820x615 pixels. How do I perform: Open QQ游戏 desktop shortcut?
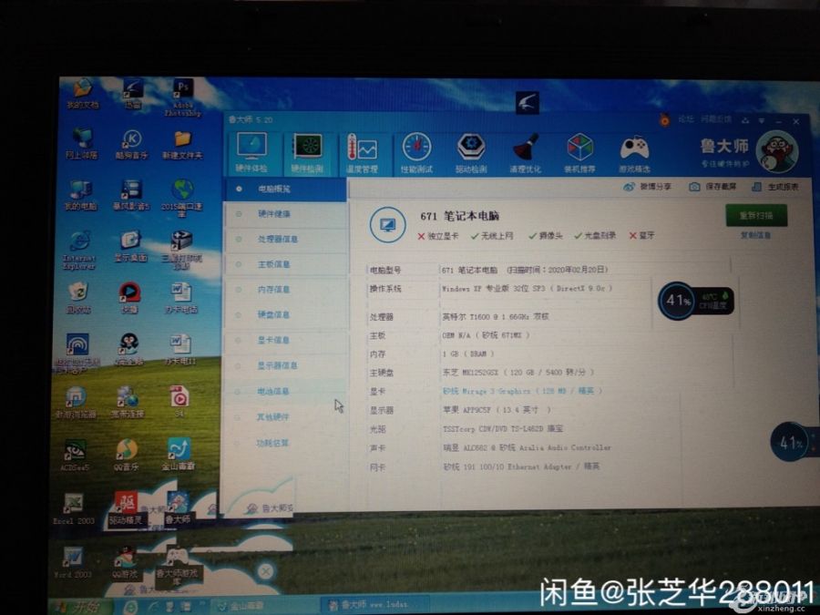(125, 563)
